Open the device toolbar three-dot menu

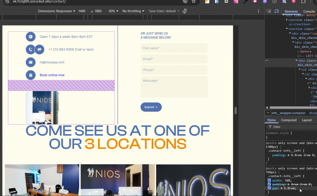[x=258, y=11]
